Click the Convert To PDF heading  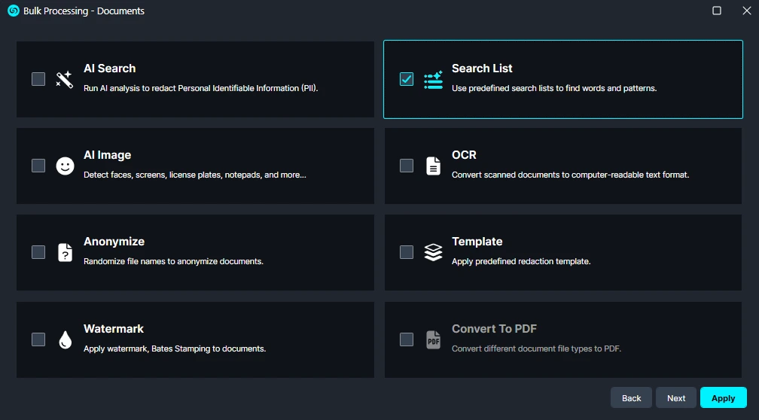(494, 328)
